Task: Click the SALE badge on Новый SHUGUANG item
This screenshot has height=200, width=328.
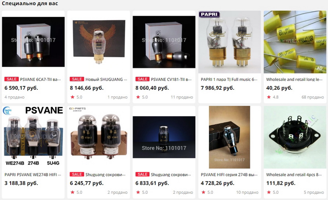Action: [x=77, y=79]
